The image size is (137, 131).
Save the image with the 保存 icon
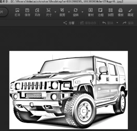point(27,13)
